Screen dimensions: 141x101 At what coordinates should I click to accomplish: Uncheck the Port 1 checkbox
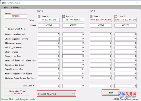64,16
